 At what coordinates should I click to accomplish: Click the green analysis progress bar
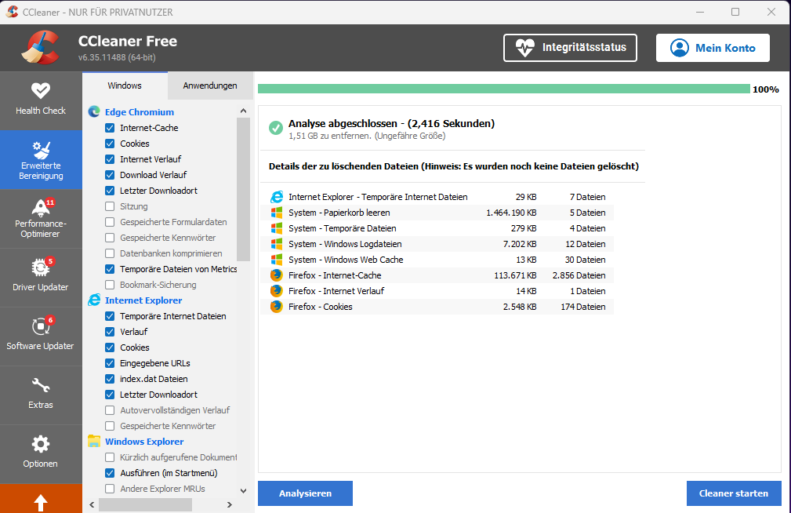[503, 89]
